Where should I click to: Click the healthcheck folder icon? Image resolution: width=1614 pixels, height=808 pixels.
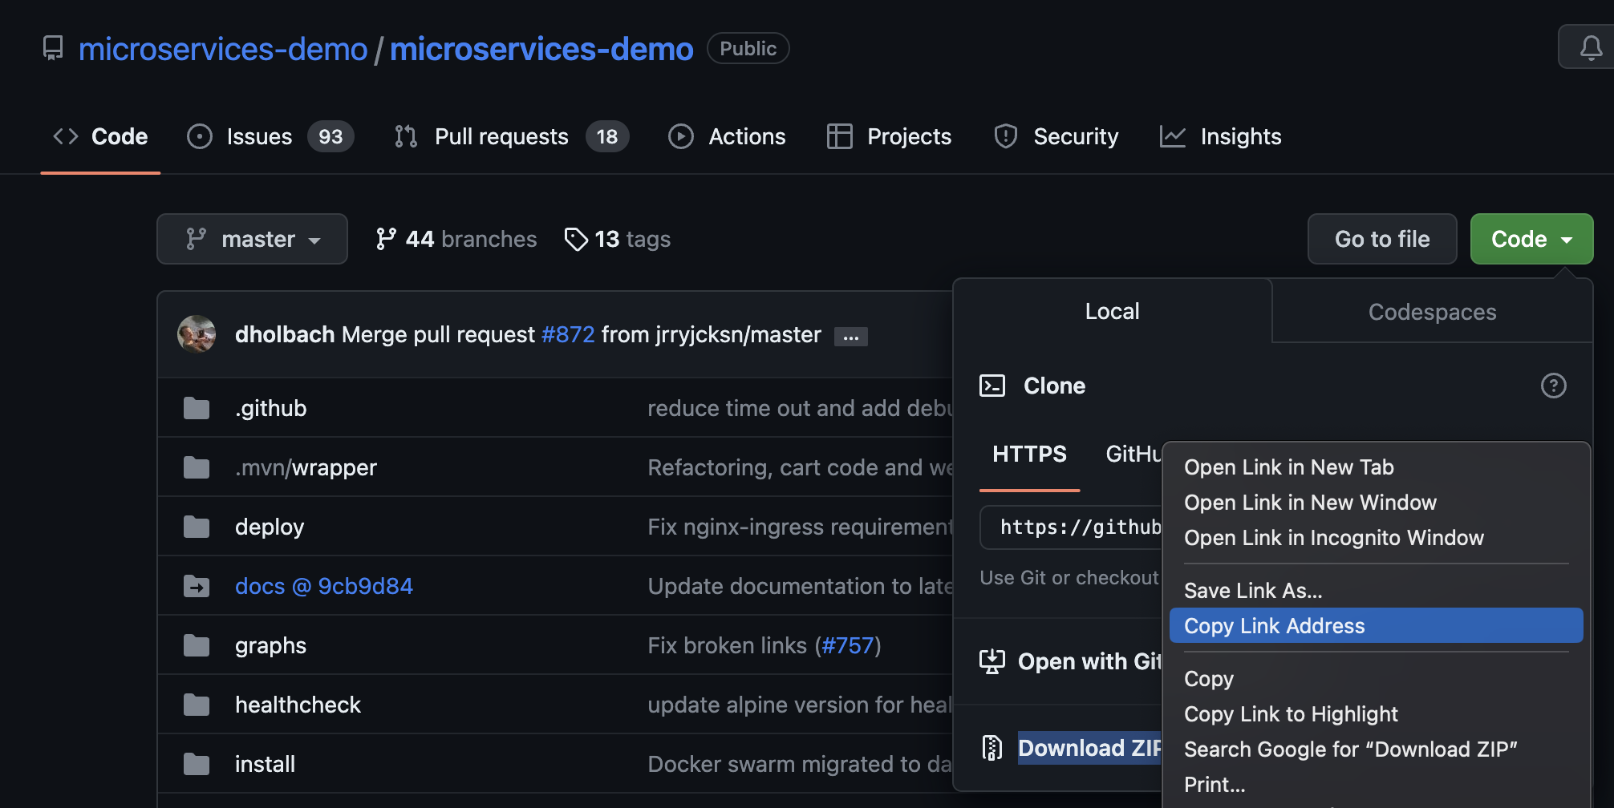197,705
